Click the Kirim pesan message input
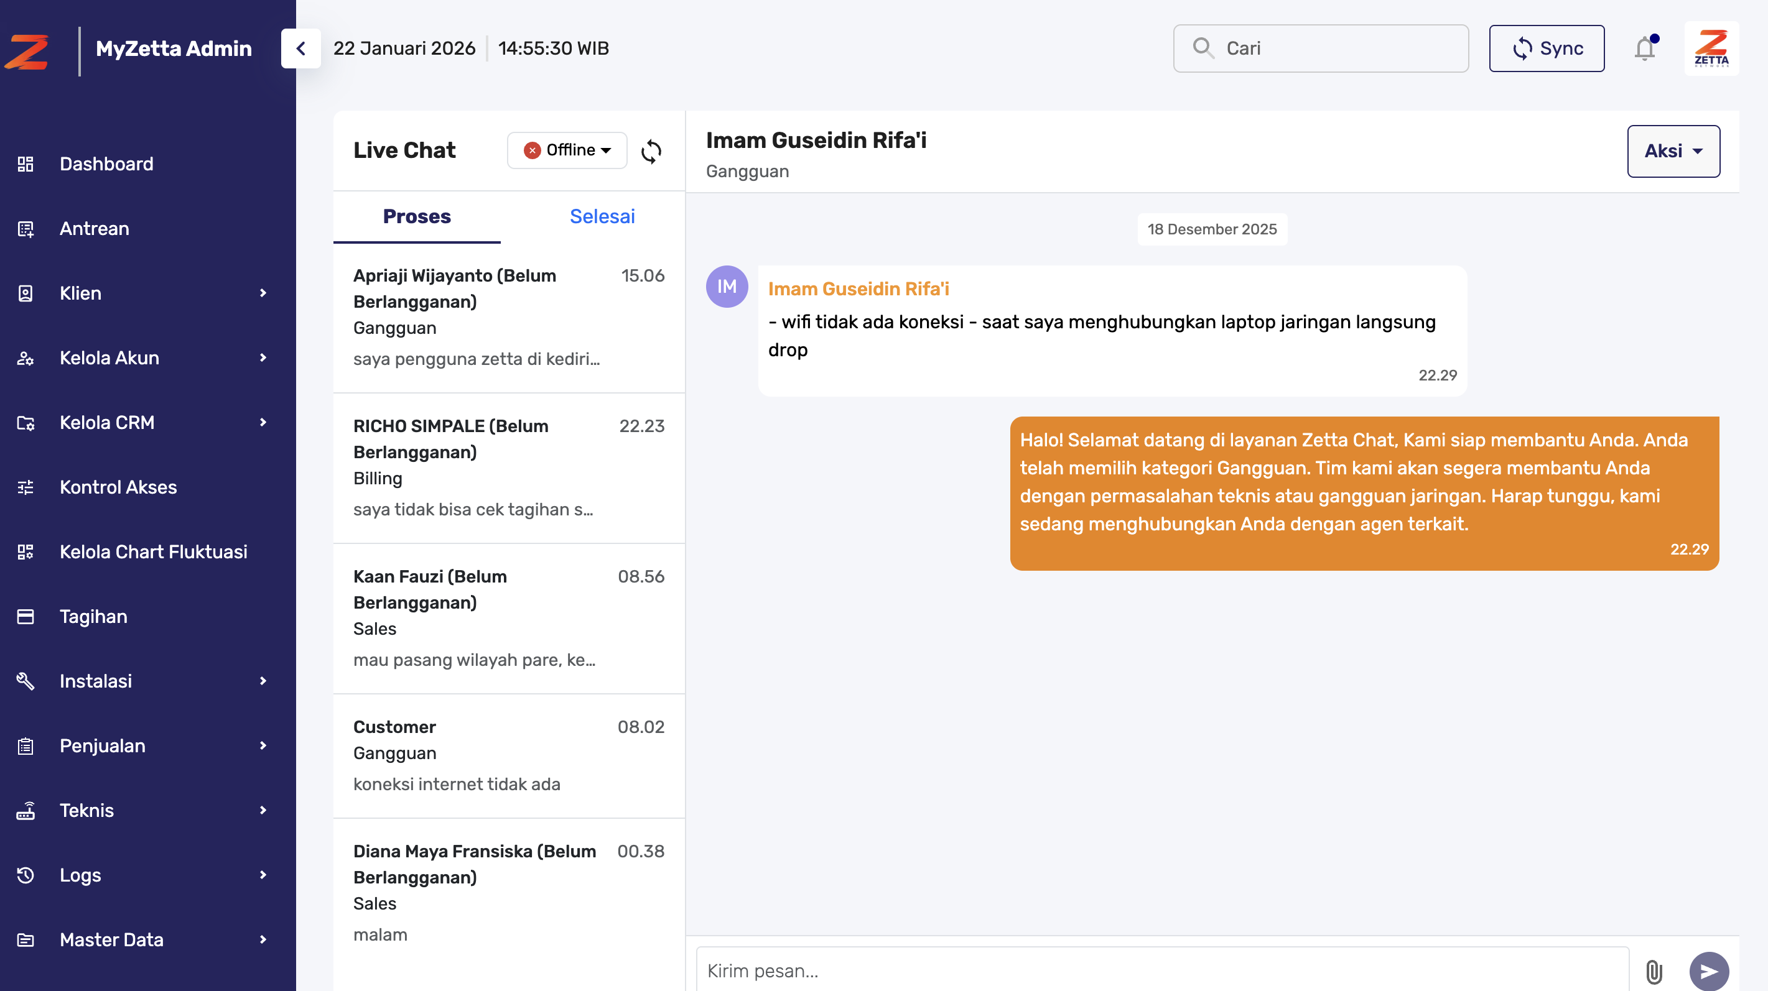This screenshot has width=1768, height=991. 1162,970
